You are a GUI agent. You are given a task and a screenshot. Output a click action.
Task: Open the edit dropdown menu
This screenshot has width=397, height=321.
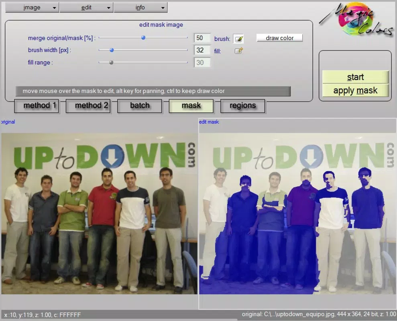86,8
